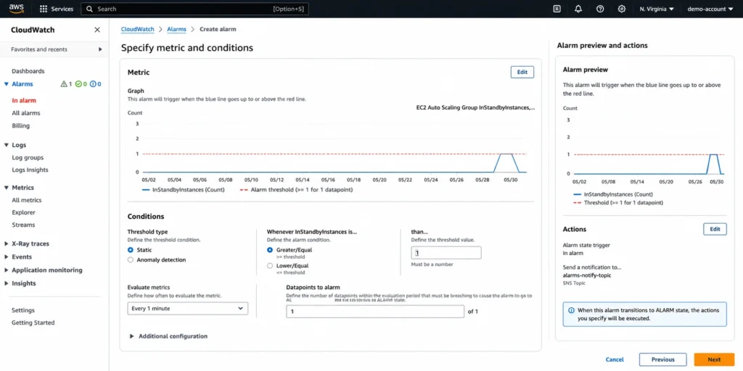The width and height of the screenshot is (743, 371).
Task: Open Settings in the sidebar
Action: pyautogui.click(x=23, y=310)
